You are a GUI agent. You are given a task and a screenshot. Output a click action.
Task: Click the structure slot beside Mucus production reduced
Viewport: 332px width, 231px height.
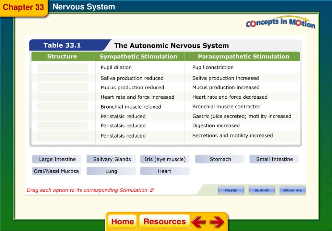(x=63, y=87)
